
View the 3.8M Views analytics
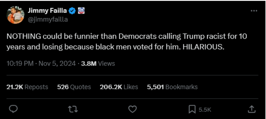(x=98, y=64)
